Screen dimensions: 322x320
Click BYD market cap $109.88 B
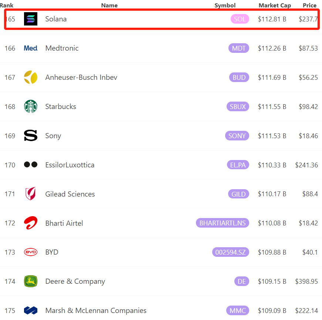(272, 252)
